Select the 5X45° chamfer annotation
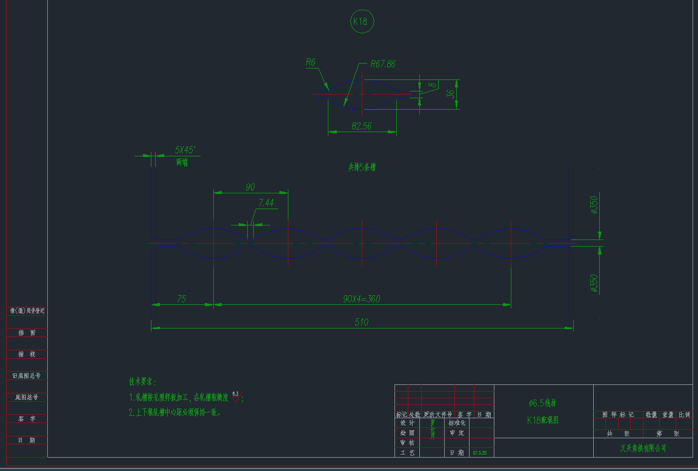The height and width of the screenshot is (471, 698). (185, 150)
